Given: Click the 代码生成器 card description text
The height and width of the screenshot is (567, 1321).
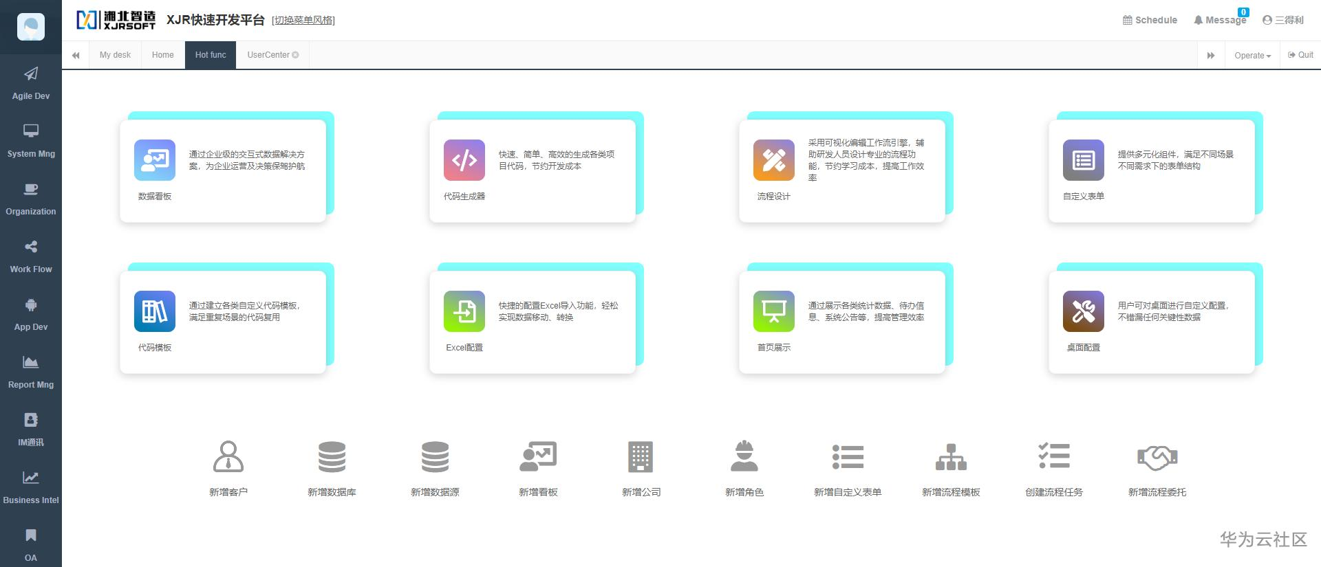Looking at the screenshot, I should [557, 160].
